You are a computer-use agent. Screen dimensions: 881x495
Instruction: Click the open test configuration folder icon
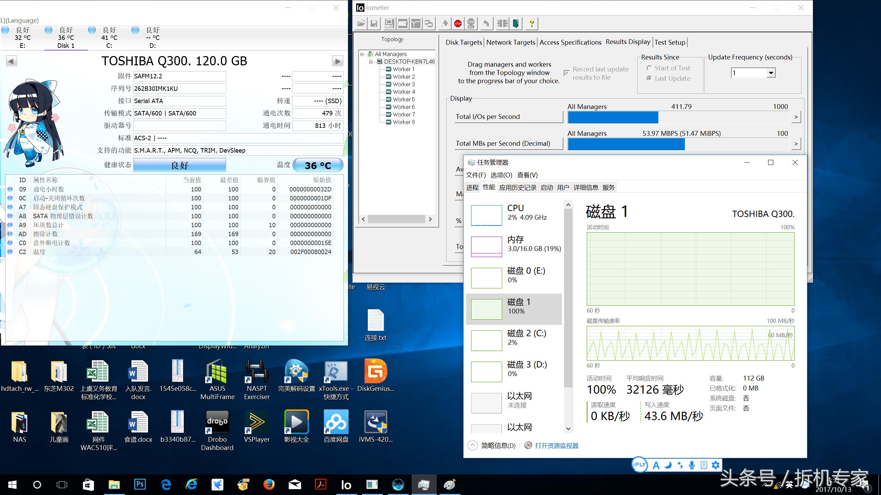pos(361,24)
